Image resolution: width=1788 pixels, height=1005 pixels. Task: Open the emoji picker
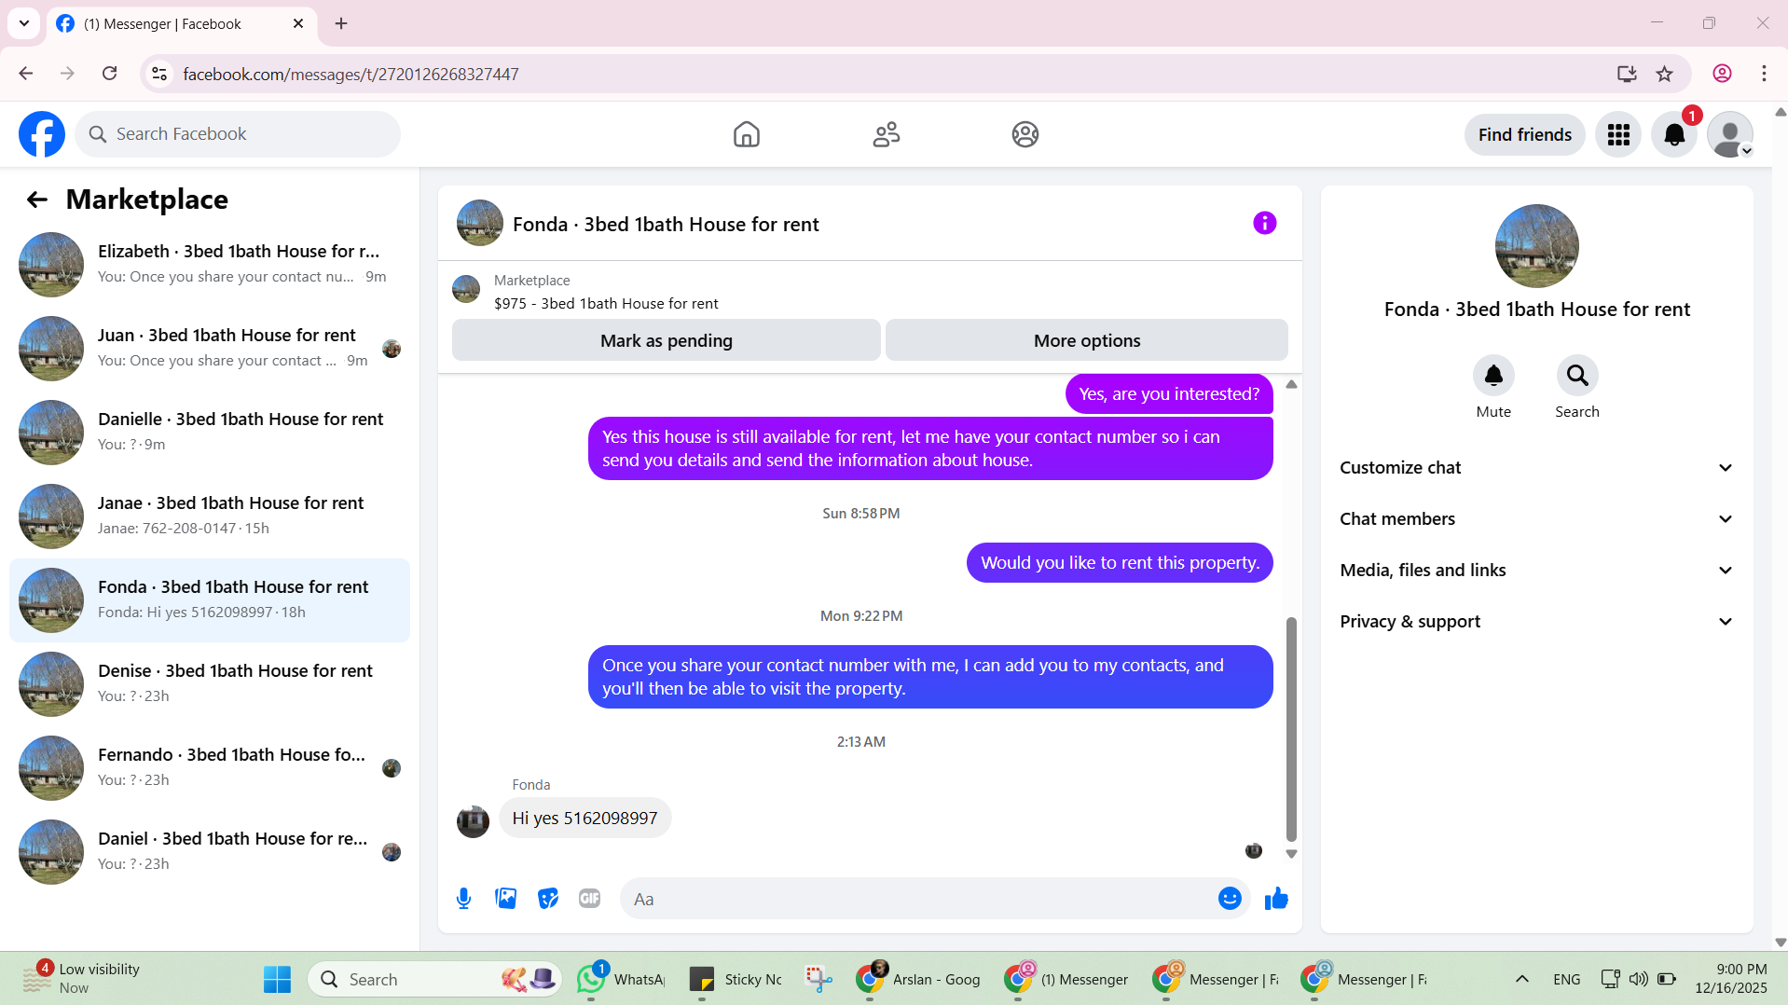[x=1230, y=899]
